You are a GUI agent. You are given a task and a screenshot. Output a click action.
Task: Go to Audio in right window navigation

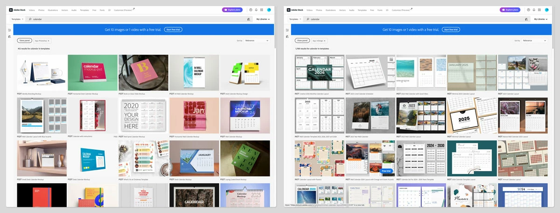(351, 10)
